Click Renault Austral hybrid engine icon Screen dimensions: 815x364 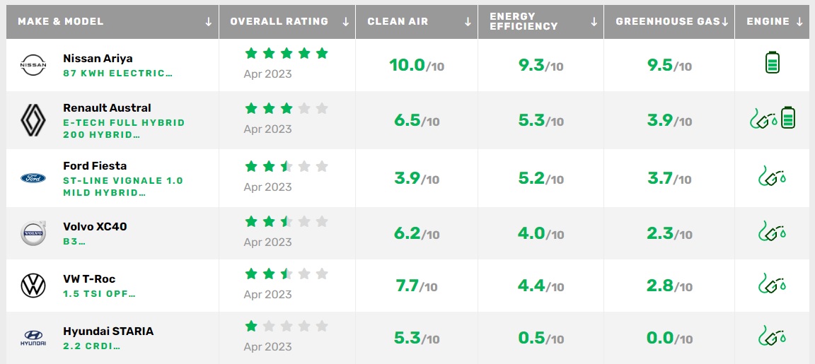pos(772,119)
